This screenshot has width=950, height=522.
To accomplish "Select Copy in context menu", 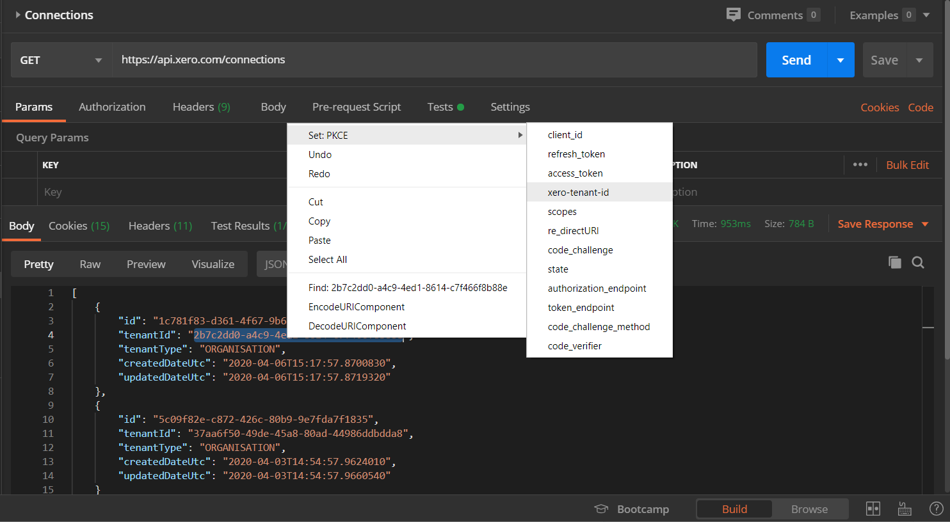I will pyautogui.click(x=407, y=221).
